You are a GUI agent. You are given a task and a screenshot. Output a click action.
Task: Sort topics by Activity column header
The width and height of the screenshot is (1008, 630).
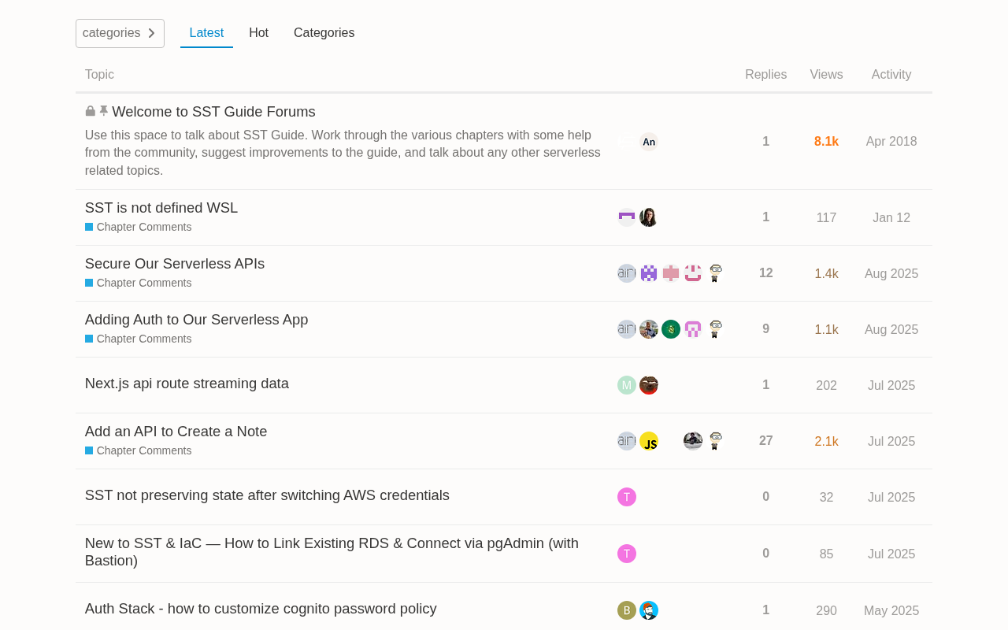891,75
